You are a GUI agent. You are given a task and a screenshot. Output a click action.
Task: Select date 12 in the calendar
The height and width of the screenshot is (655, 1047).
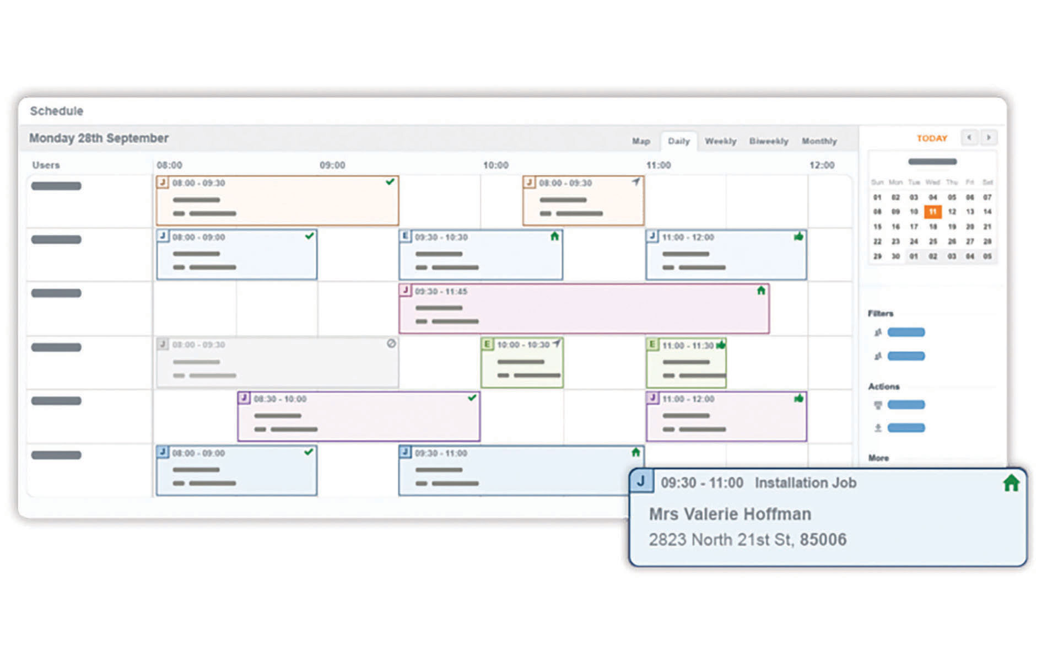point(952,212)
